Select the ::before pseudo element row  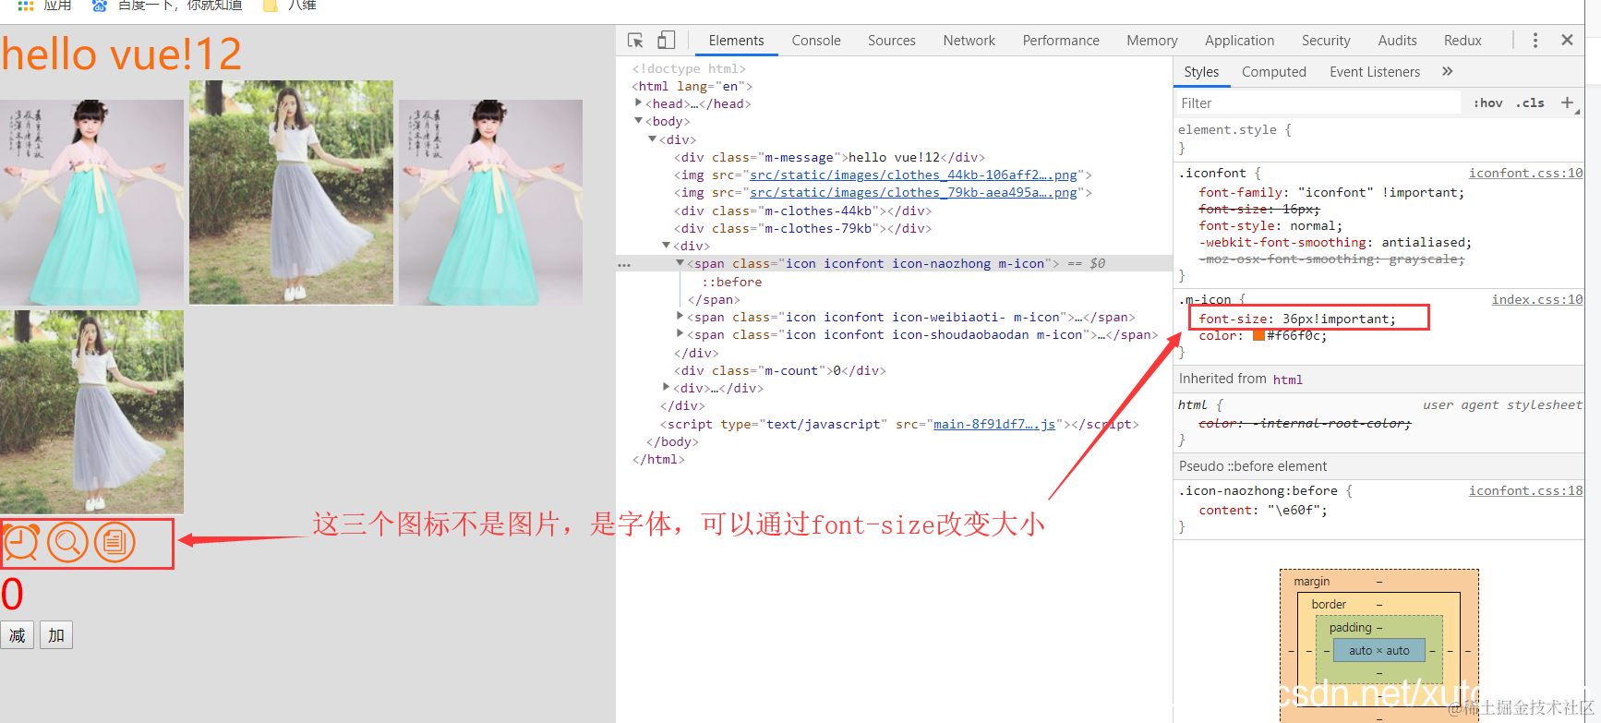click(732, 282)
